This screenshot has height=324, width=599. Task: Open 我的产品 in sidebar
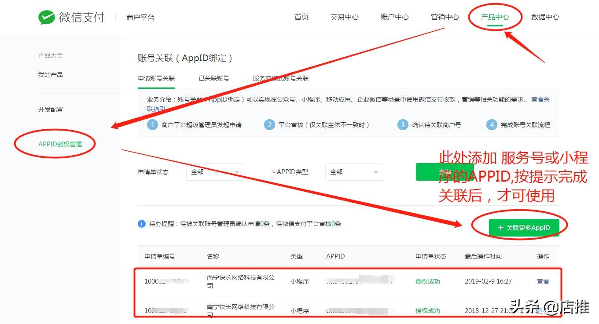[51, 75]
